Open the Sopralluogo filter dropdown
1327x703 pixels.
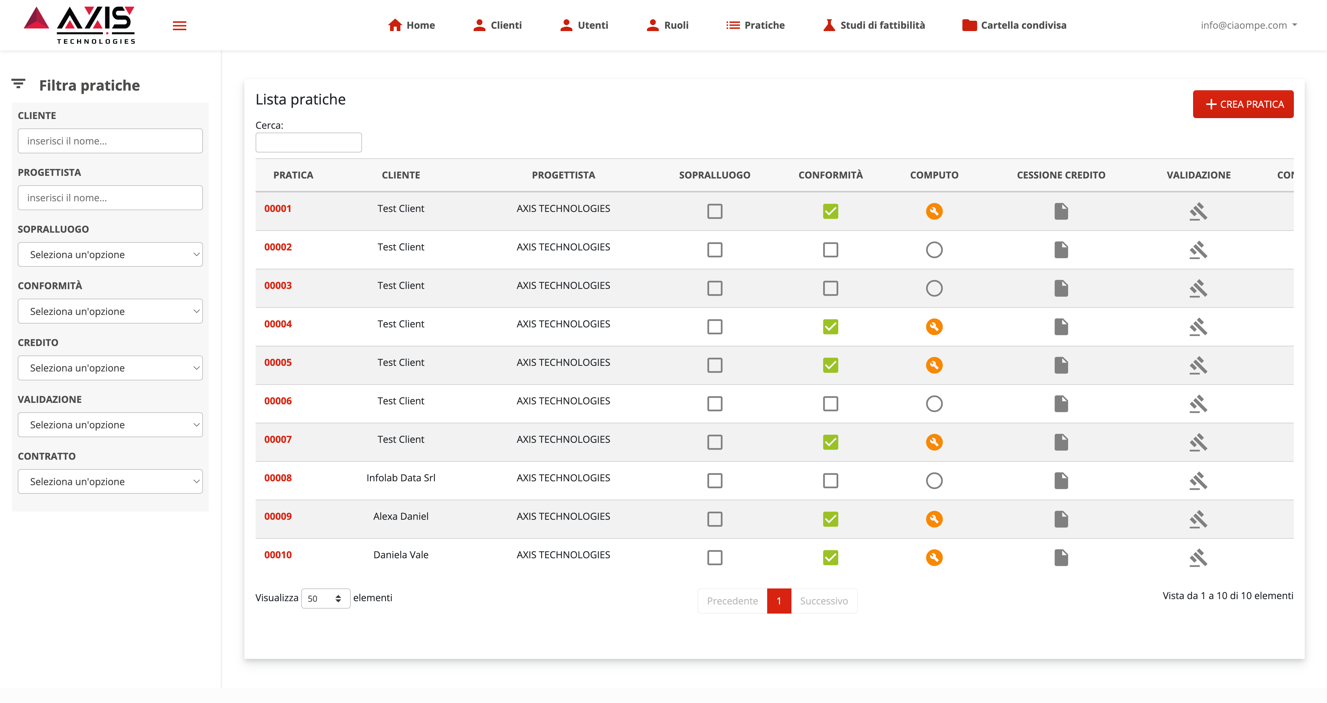(x=110, y=255)
